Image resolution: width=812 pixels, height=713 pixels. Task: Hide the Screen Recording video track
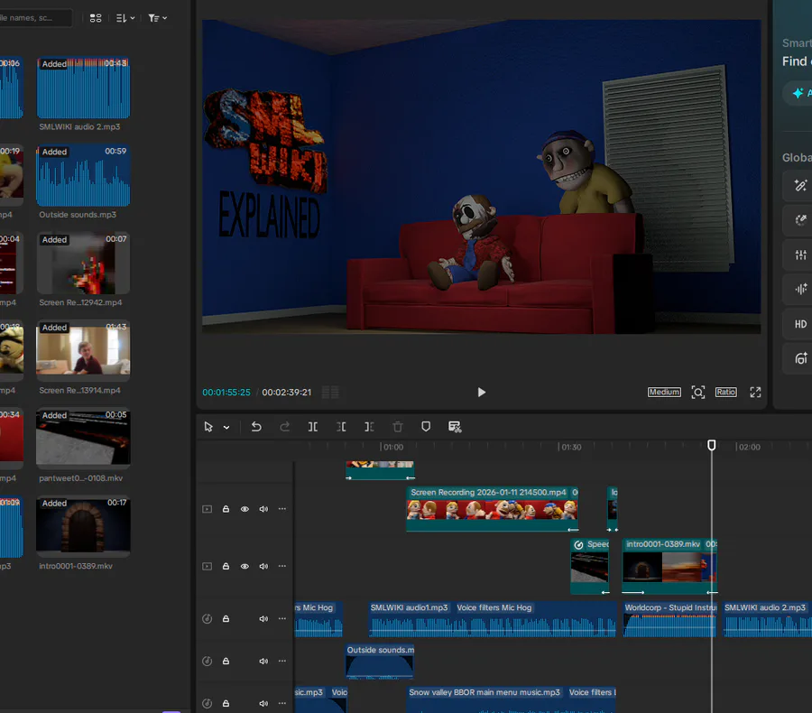pyautogui.click(x=245, y=509)
